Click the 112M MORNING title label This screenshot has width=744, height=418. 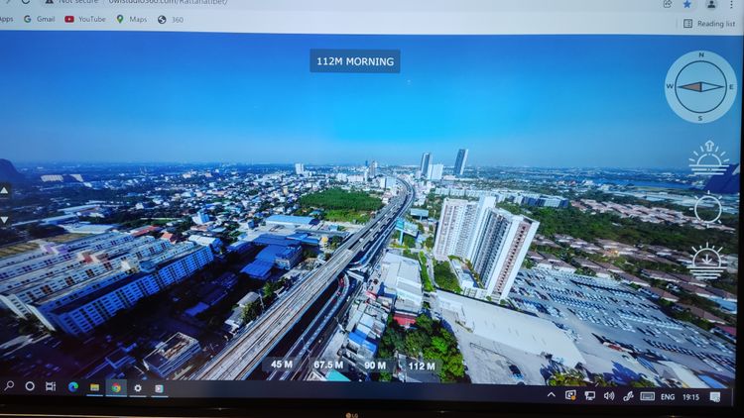(355, 61)
